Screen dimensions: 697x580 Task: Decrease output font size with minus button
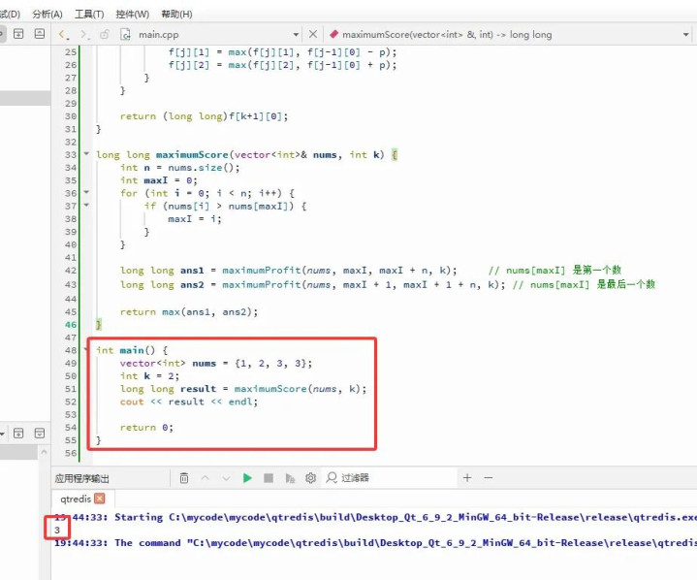[489, 478]
